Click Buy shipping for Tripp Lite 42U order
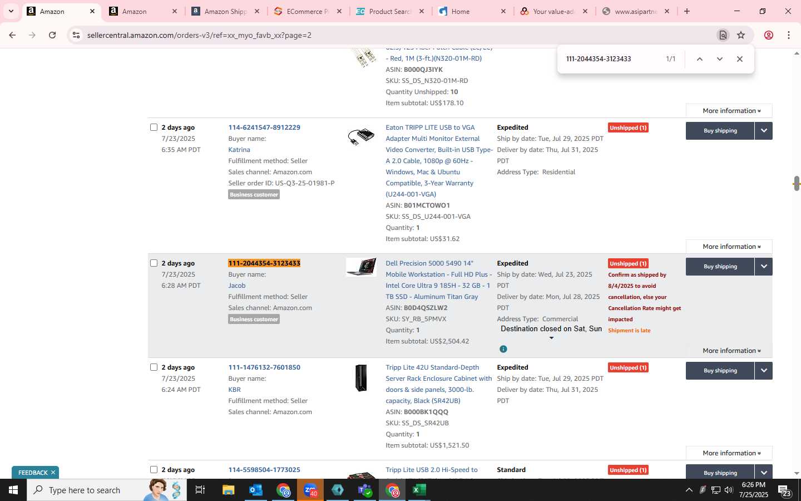 pyautogui.click(x=720, y=371)
